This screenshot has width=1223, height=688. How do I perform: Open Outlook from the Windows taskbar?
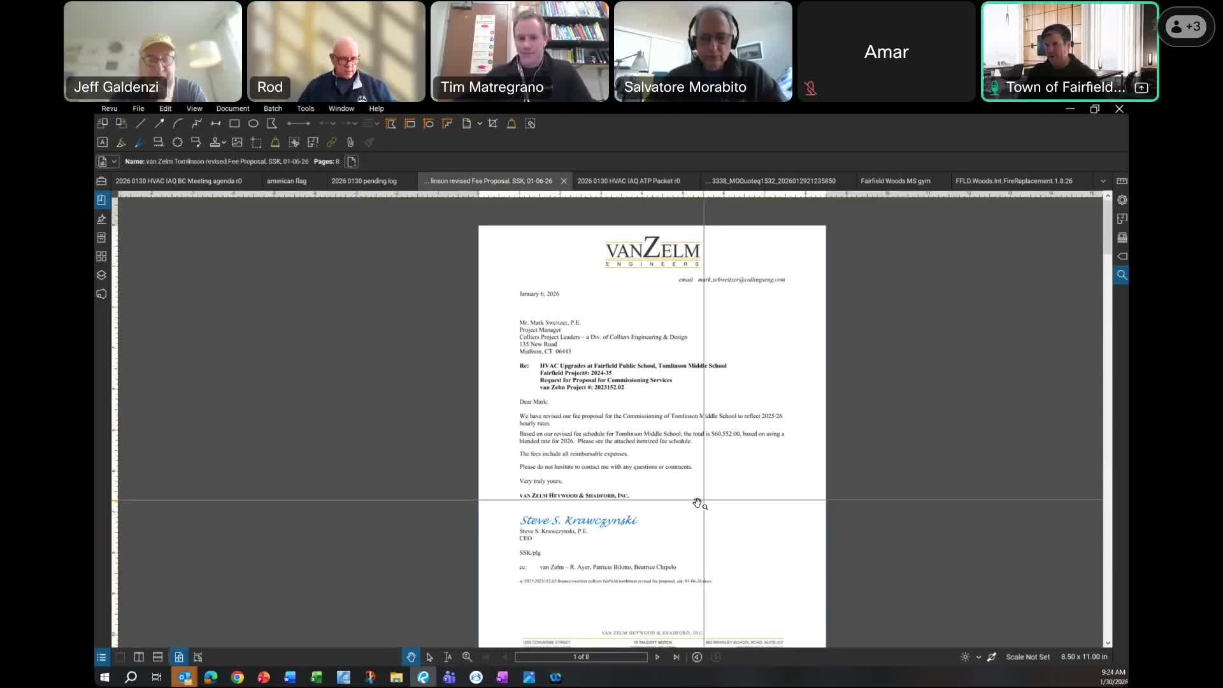coord(183,677)
